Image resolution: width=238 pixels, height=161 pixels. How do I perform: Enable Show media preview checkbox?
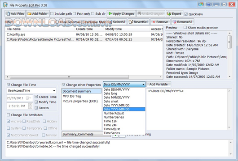[x=185, y=28]
